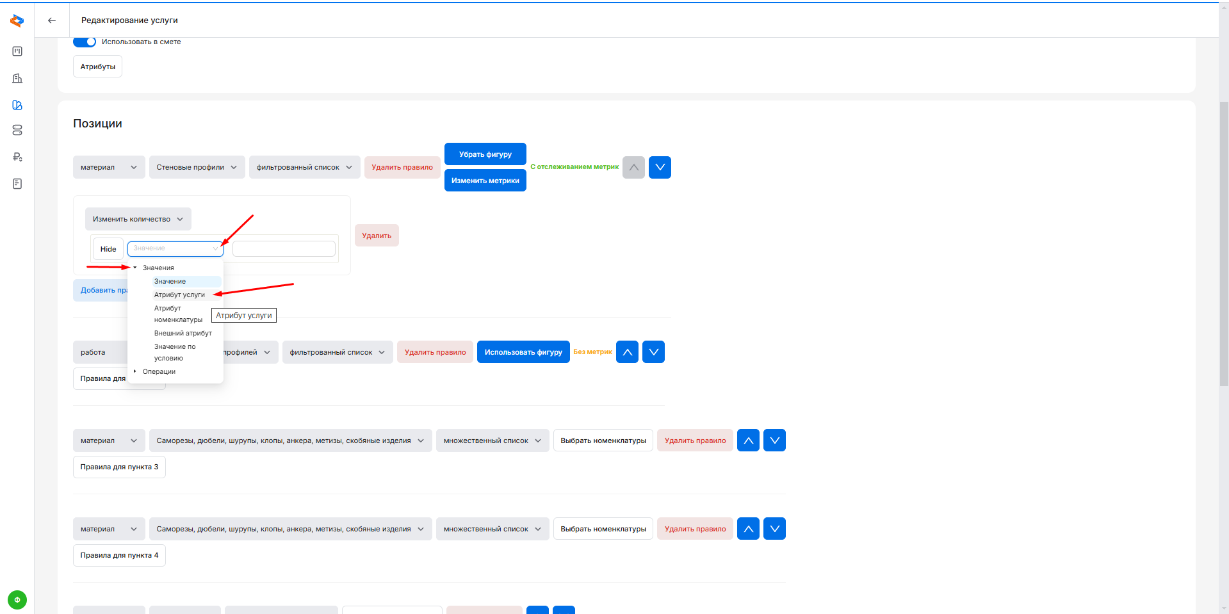Click the empty input field beside 'Значение'
This screenshot has height=614, width=1229.
click(x=284, y=248)
